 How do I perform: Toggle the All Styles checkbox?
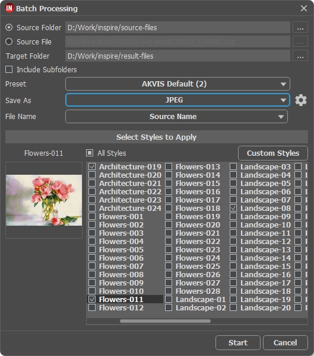tap(90, 153)
